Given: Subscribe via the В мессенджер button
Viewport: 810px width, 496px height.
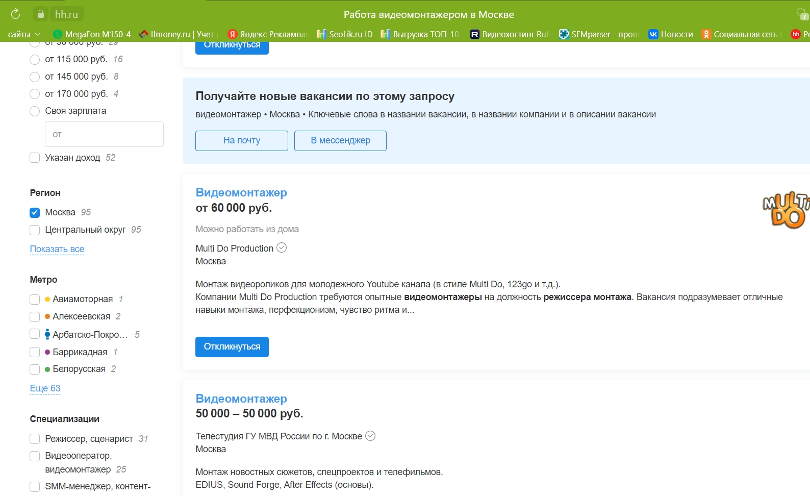Looking at the screenshot, I should click(340, 141).
